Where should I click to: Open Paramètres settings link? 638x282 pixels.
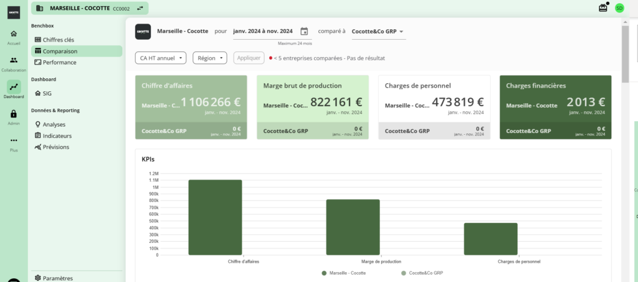(57, 278)
